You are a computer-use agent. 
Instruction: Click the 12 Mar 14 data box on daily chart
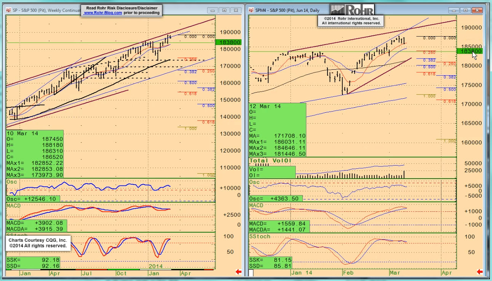277,129
